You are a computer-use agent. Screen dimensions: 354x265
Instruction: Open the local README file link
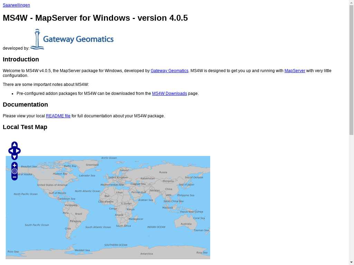58,116
